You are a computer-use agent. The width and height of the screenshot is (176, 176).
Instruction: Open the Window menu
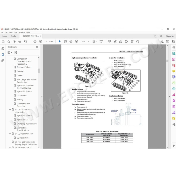22,32
